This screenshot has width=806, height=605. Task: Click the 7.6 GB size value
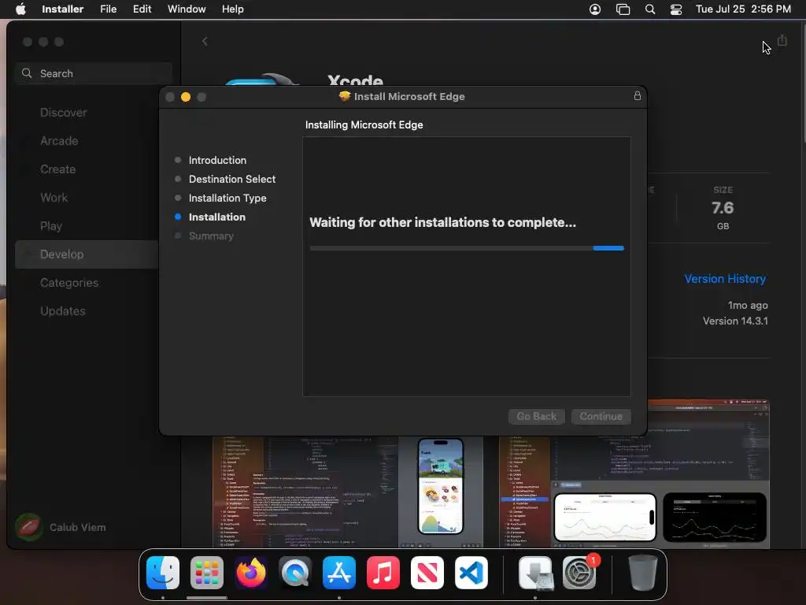(x=723, y=208)
